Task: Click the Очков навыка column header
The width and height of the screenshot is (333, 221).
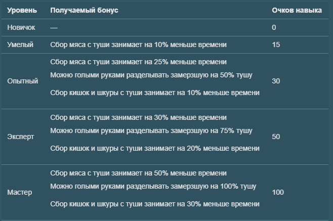Action: 297,10
